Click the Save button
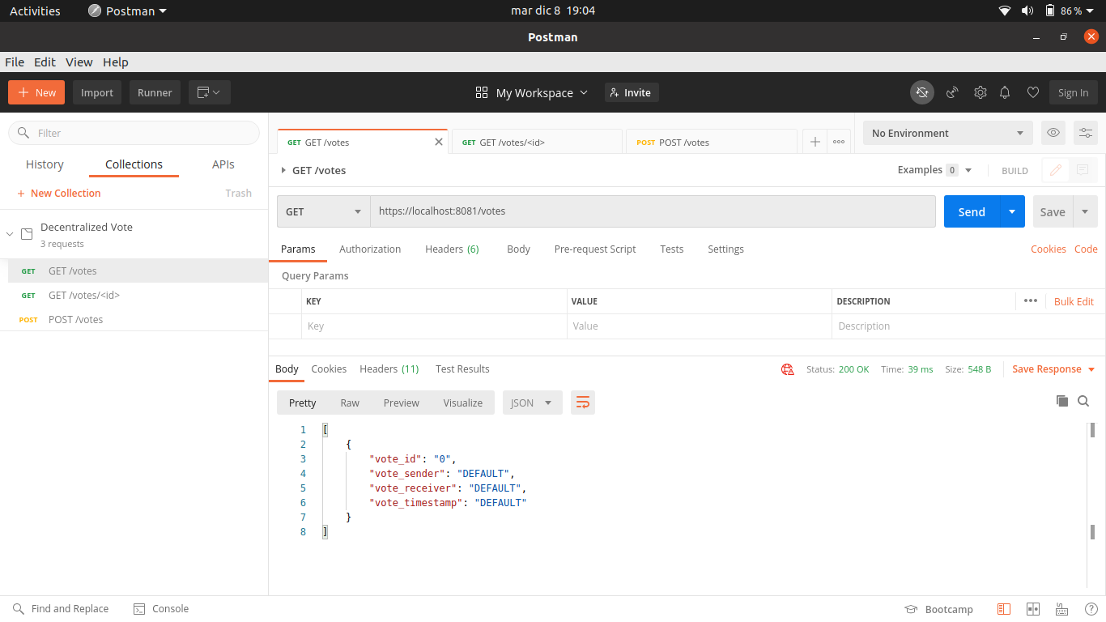Image resolution: width=1106 pixels, height=622 pixels. (x=1053, y=211)
